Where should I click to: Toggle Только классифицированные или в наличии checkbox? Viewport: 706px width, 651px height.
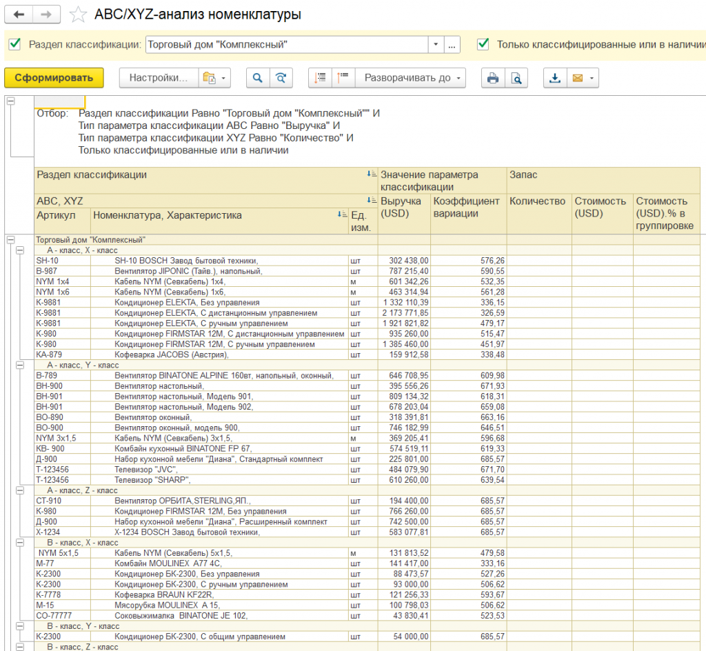click(x=483, y=44)
